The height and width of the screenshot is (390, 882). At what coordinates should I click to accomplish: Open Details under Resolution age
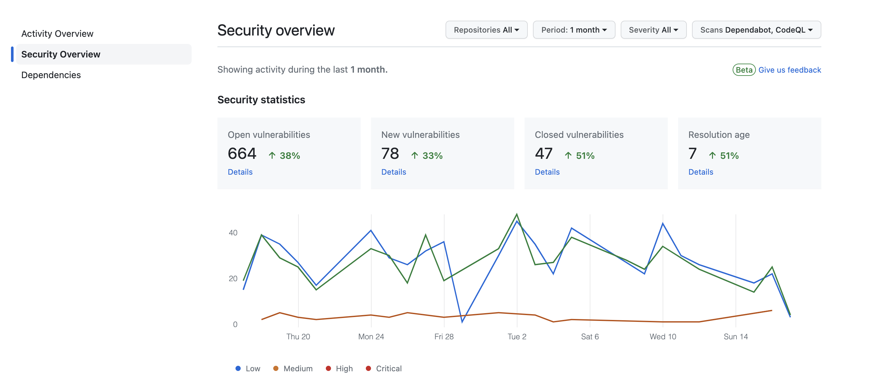[700, 172]
